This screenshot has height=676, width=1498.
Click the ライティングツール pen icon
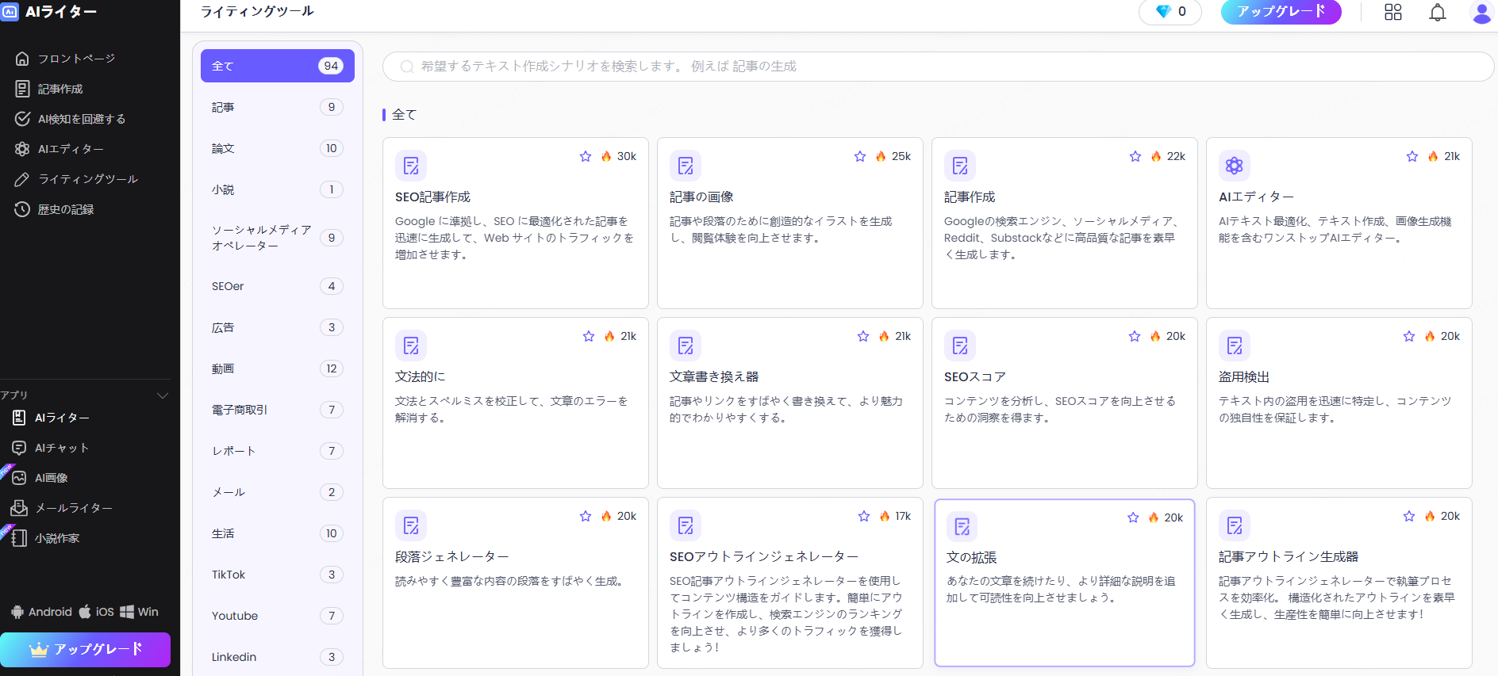pos(22,179)
